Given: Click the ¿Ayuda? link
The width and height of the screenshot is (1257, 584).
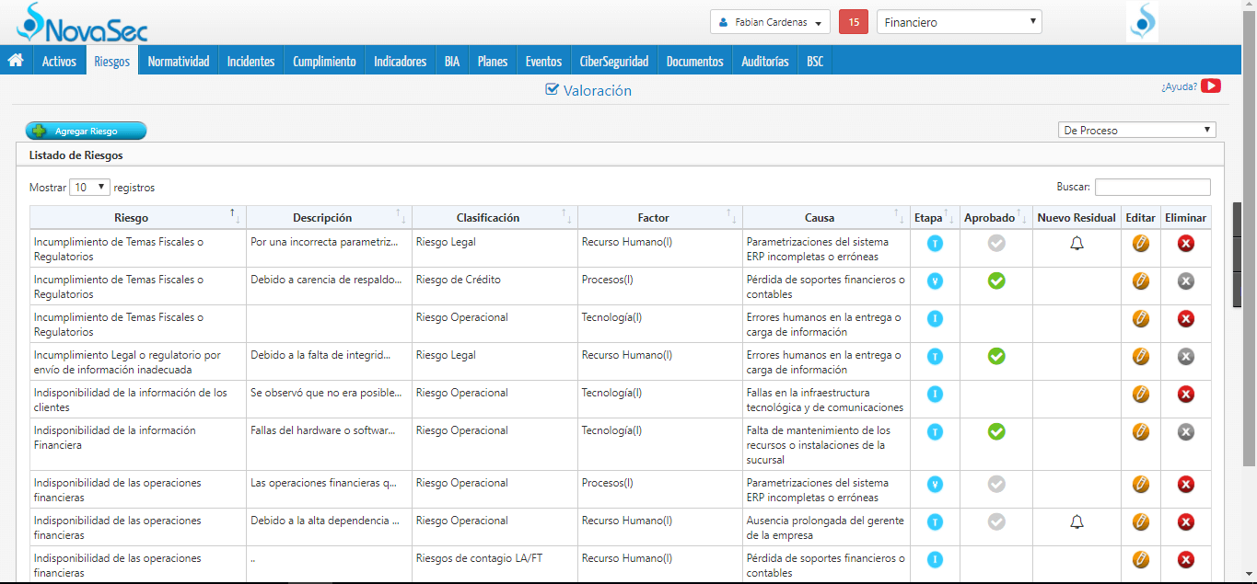Looking at the screenshot, I should click(x=1179, y=86).
